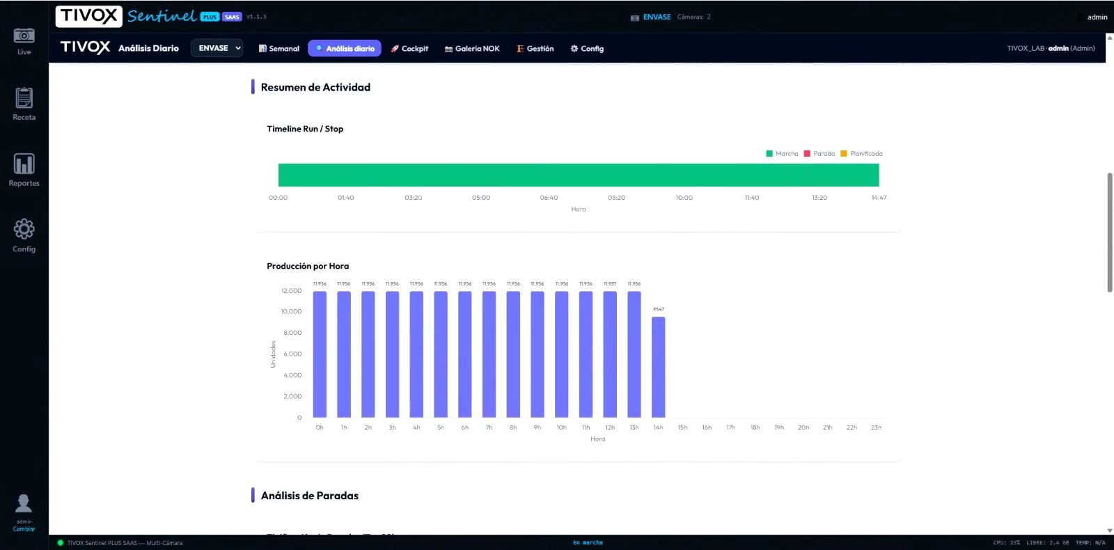The width and height of the screenshot is (1114, 550).
Task: Click the SAAS badge
Action: tap(232, 17)
